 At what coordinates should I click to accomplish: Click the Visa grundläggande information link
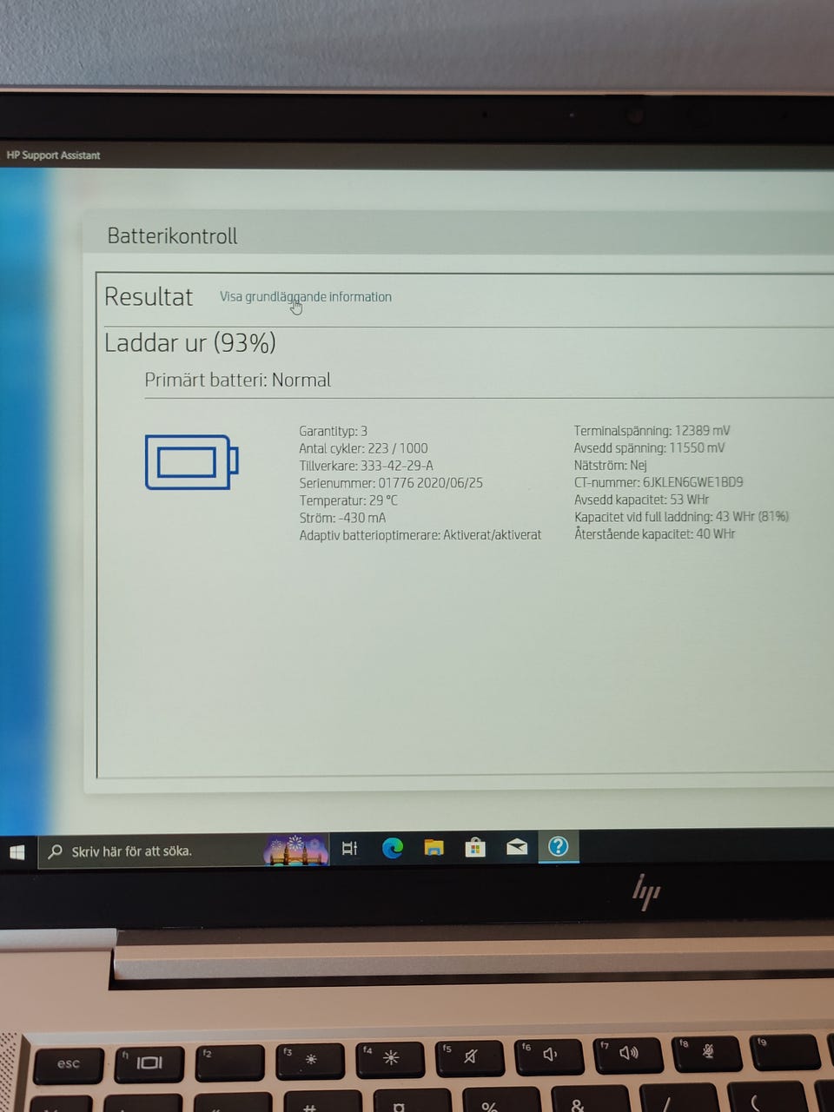click(306, 297)
